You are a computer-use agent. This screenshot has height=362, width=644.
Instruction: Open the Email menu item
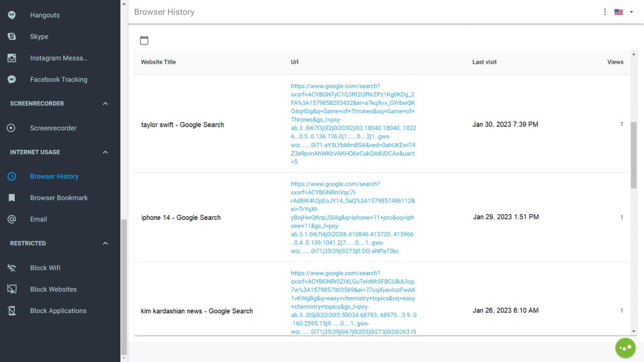click(39, 219)
